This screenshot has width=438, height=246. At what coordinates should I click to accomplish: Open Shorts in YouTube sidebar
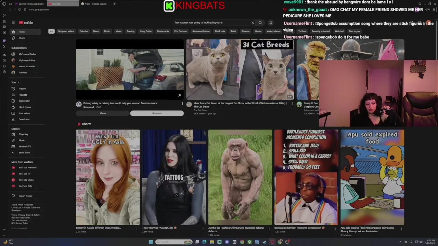click(x=25, y=38)
